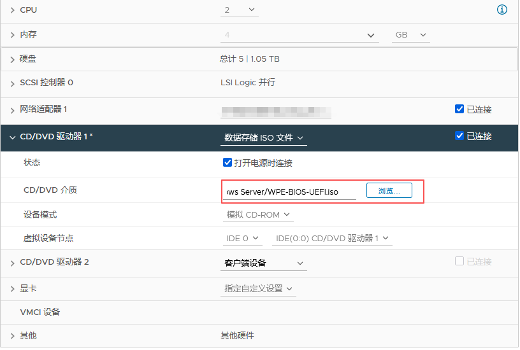Viewport: 520px width, 350px height.
Task: Toggle 已连接 checkbox for 网络适配器 1
Action: [459, 109]
